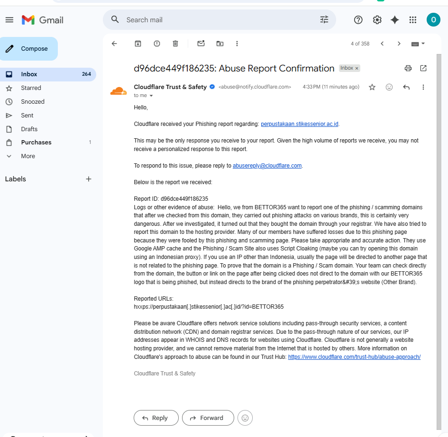Open the Google apps grid

(x=412, y=20)
